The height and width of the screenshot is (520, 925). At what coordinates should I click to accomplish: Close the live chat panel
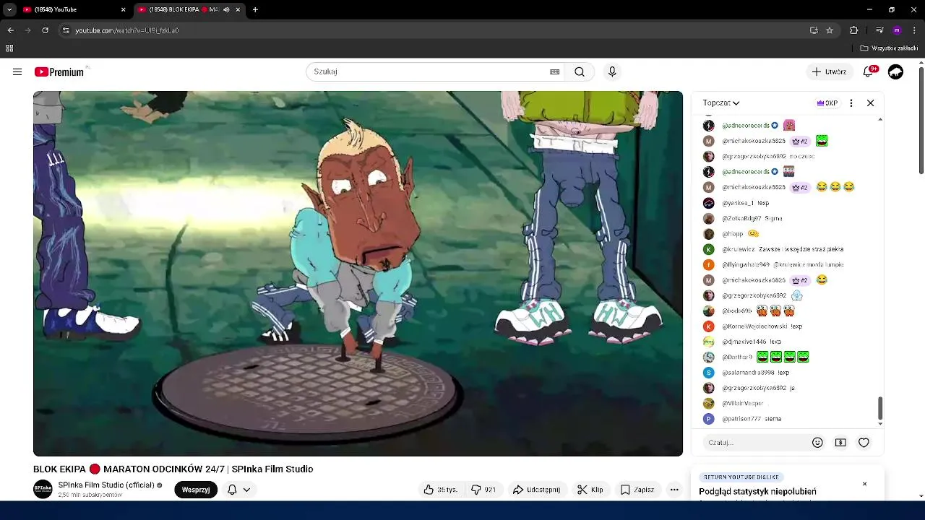870,103
